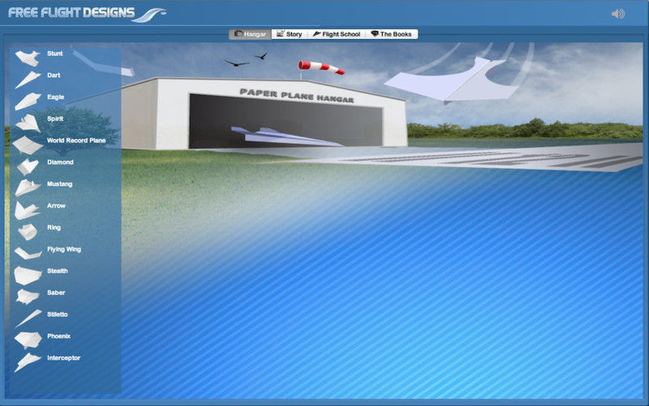
Task: Click the 'Mustang' label
Action: [x=59, y=184]
